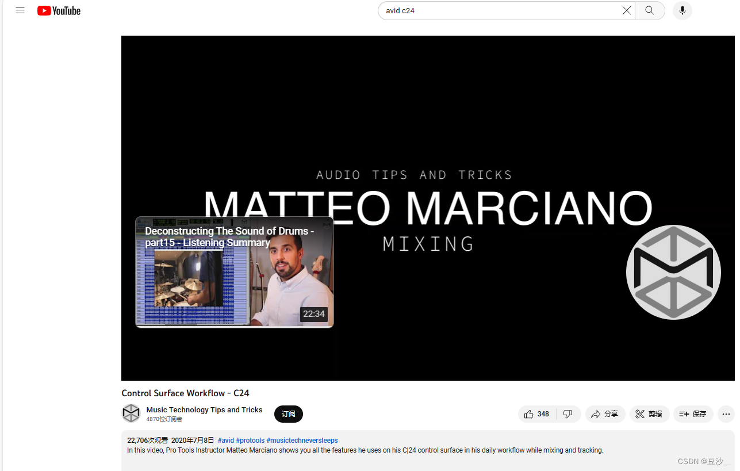Subscribe using the 订阅 button
Image resolution: width=740 pixels, height=471 pixels.
(289, 414)
